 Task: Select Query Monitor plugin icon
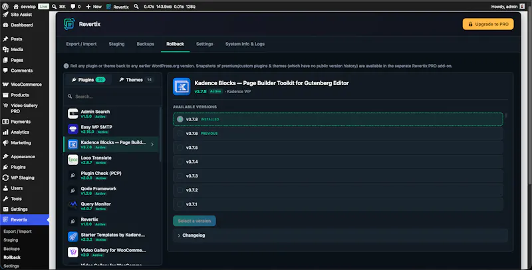[x=73, y=206]
